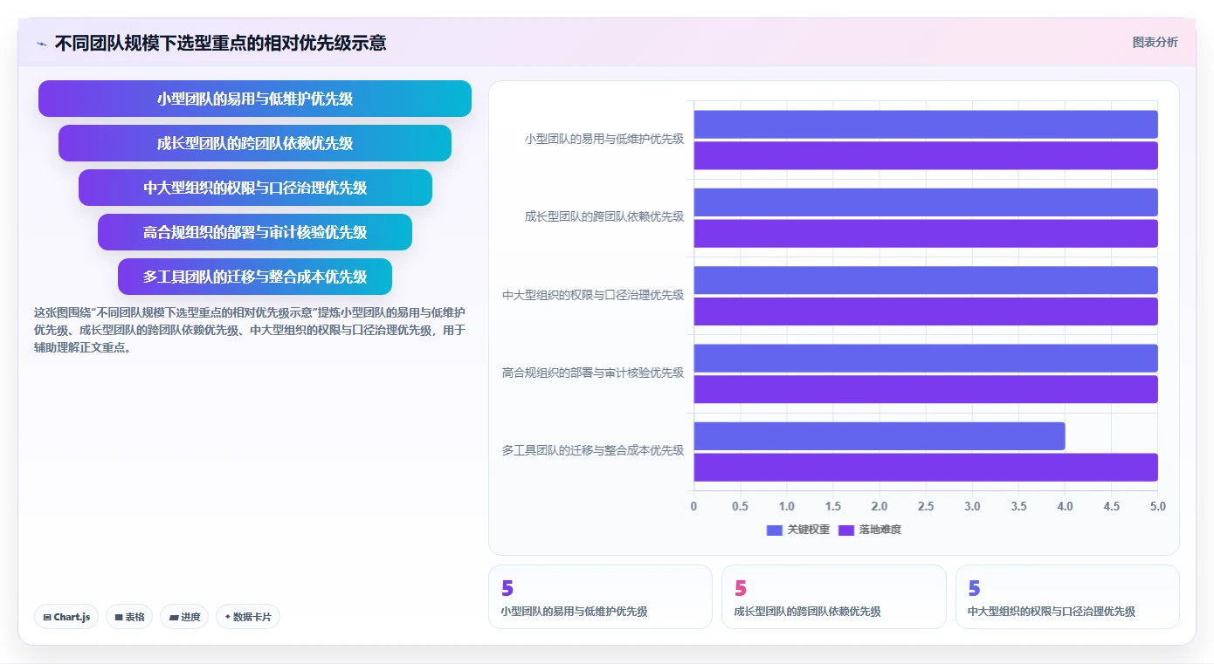The width and height of the screenshot is (1214, 664).
Task: Click the x-axis tick value 5.0
Action: [x=1157, y=506]
